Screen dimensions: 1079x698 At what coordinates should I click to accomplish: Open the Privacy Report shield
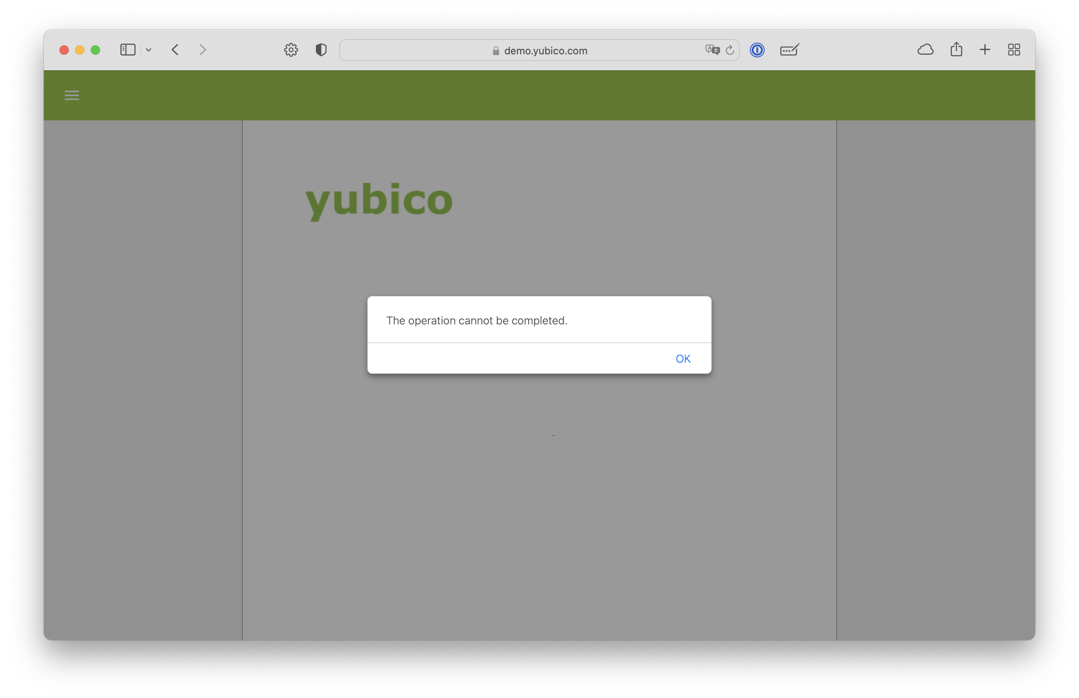[321, 50]
